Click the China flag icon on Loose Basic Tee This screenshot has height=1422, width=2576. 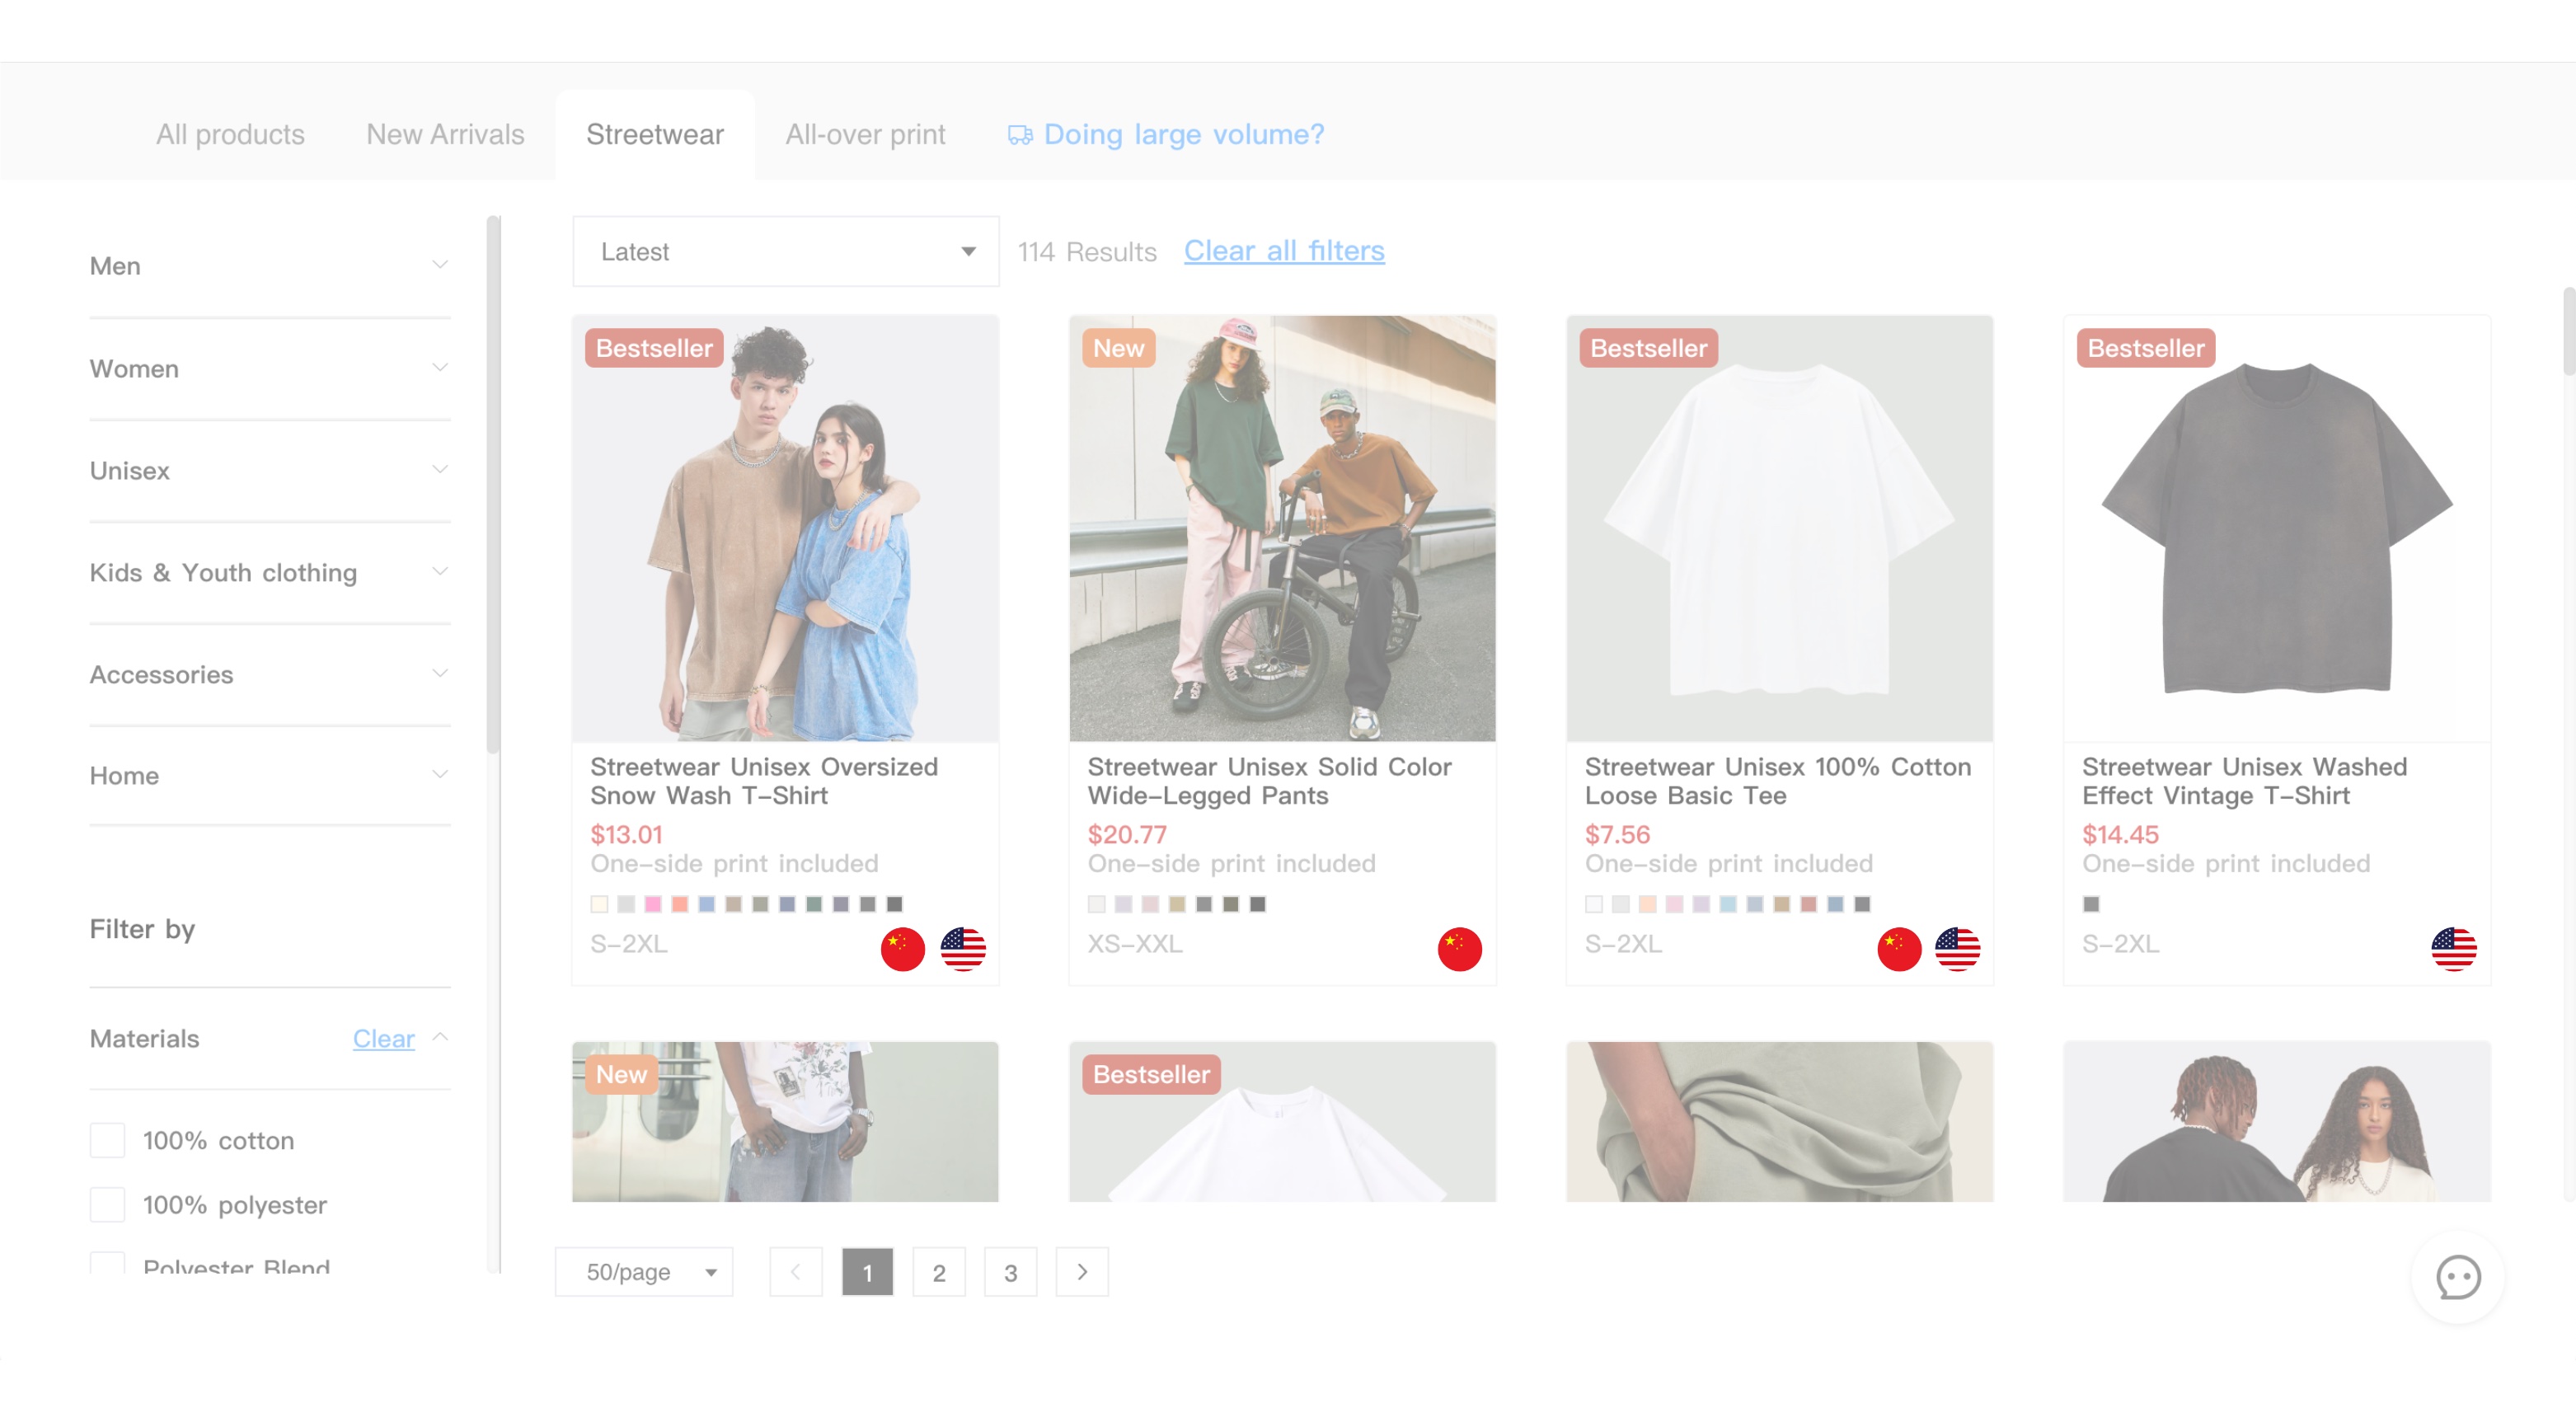tap(1900, 947)
